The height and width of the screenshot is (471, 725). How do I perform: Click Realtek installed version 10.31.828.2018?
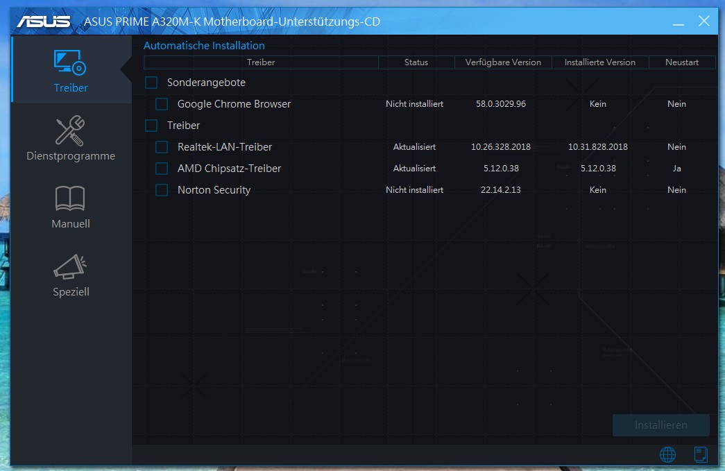click(598, 147)
